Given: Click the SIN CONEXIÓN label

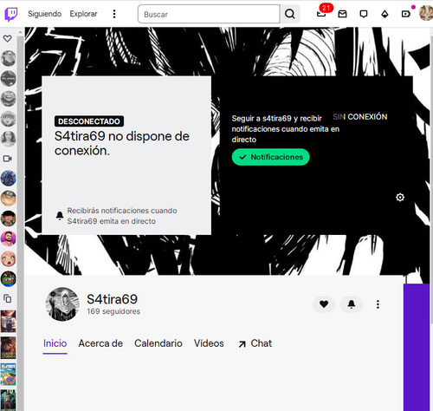Looking at the screenshot, I should 360,117.
